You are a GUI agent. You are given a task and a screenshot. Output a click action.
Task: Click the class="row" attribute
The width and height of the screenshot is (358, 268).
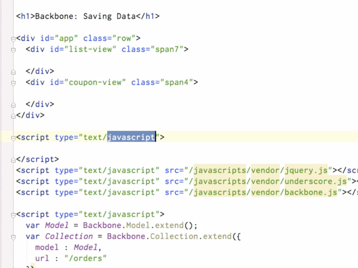(109, 38)
